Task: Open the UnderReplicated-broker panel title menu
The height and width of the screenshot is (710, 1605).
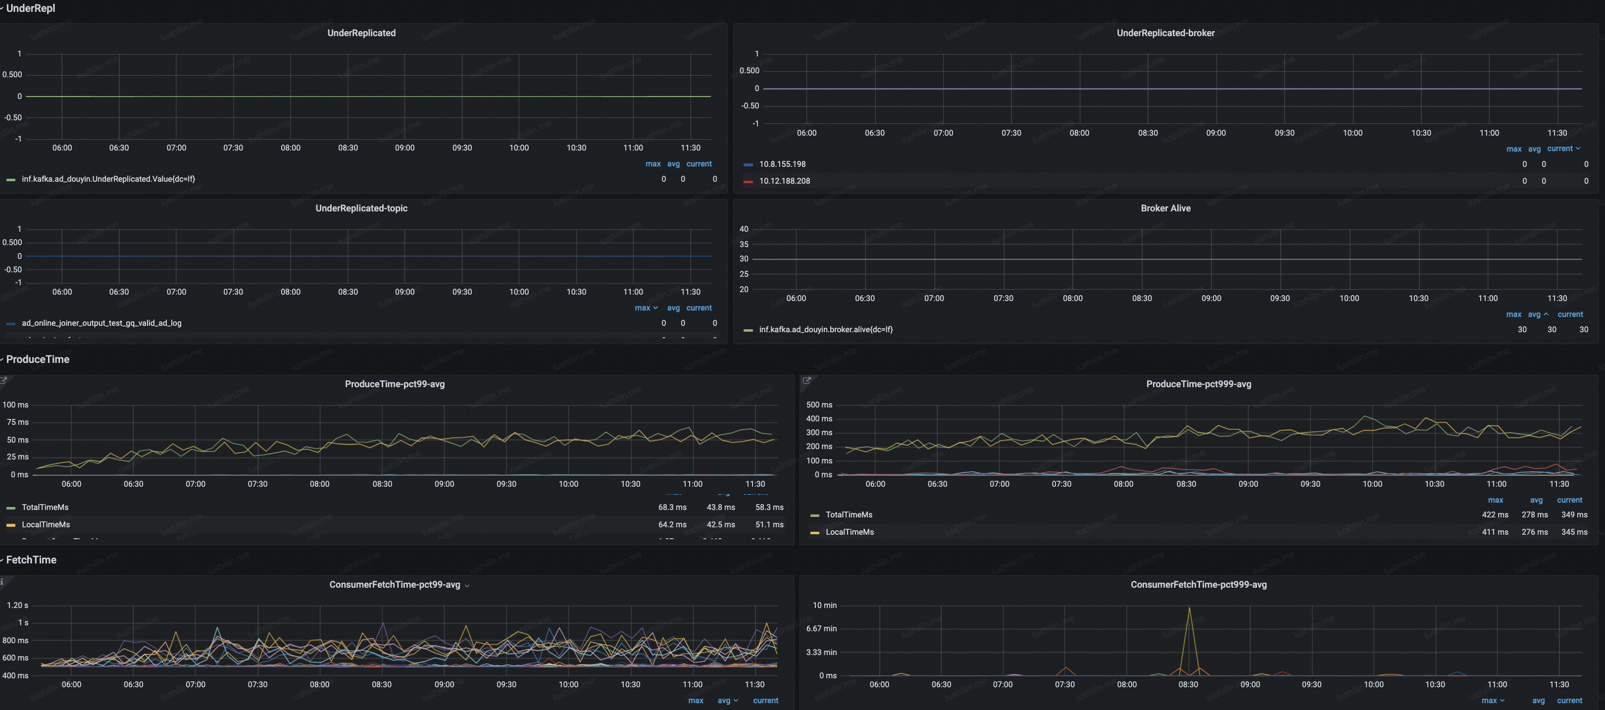Action: (x=1165, y=33)
